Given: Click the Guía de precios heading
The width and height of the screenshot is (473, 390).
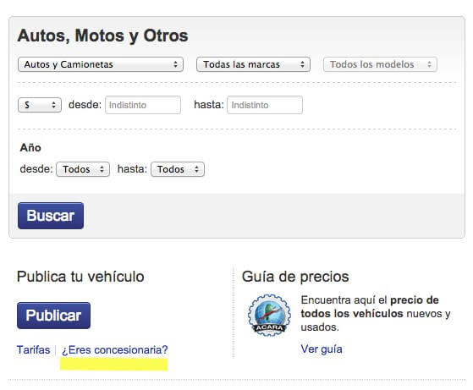Looking at the screenshot, I should pos(295,277).
